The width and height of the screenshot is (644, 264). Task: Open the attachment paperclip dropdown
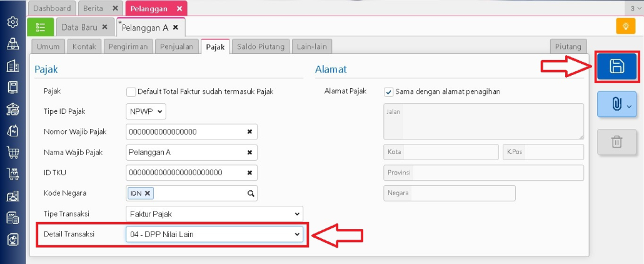coord(616,105)
